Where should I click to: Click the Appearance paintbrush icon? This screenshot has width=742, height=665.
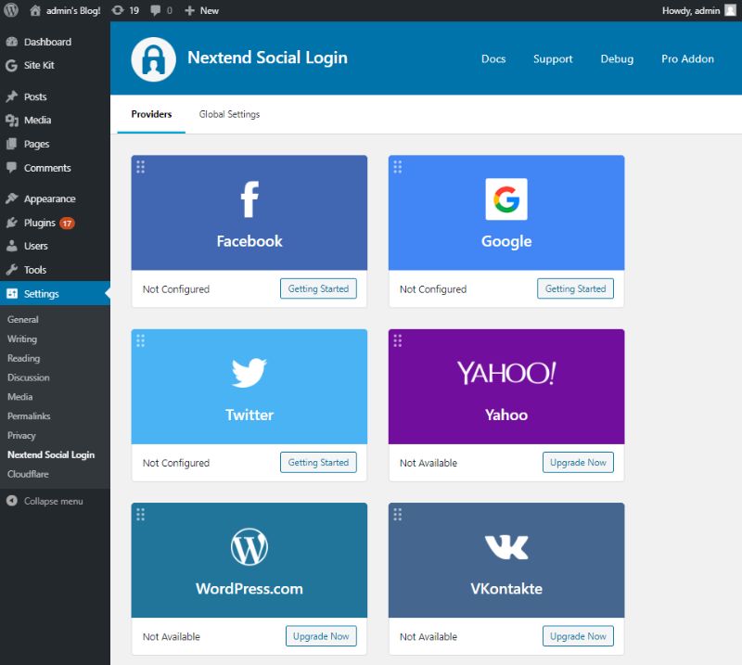12,198
